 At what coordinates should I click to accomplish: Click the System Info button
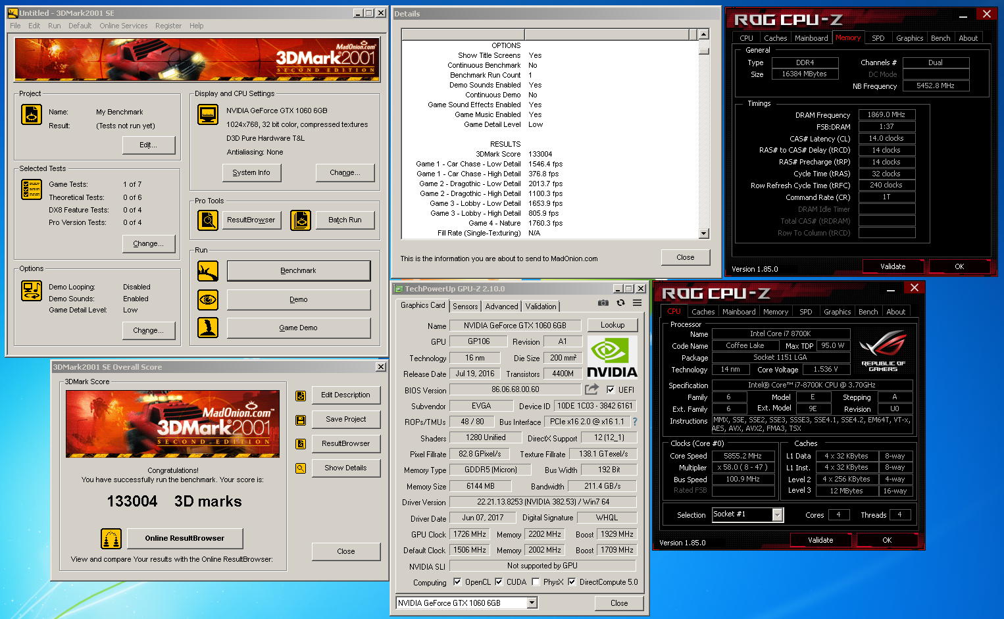click(251, 172)
